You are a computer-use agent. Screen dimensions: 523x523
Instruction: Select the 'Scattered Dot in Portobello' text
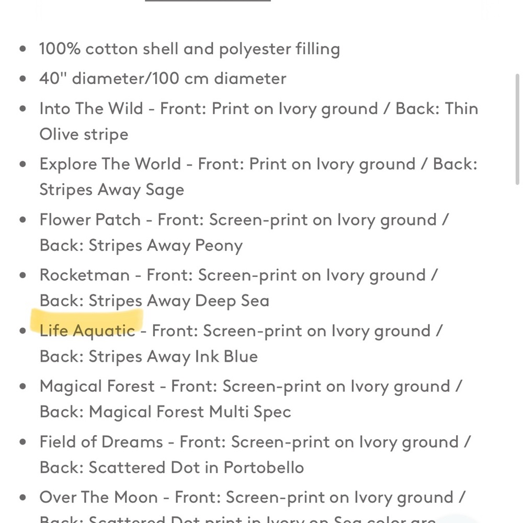196,468
